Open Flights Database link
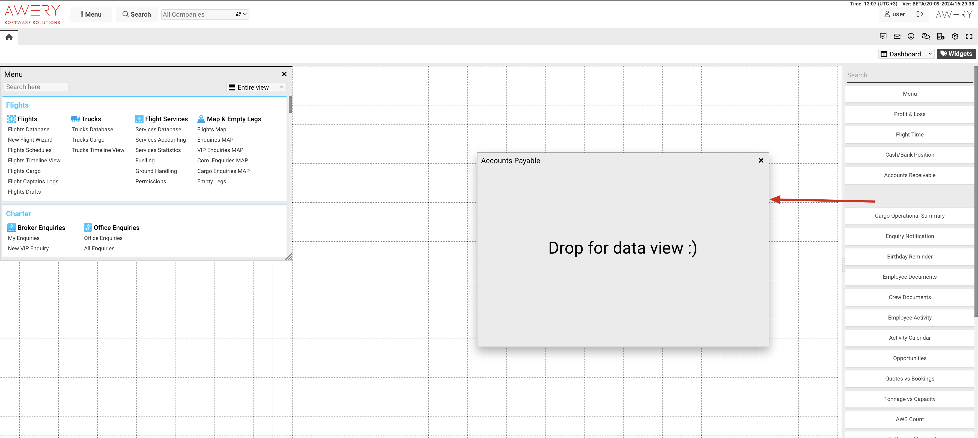The height and width of the screenshot is (438, 978). [28, 130]
